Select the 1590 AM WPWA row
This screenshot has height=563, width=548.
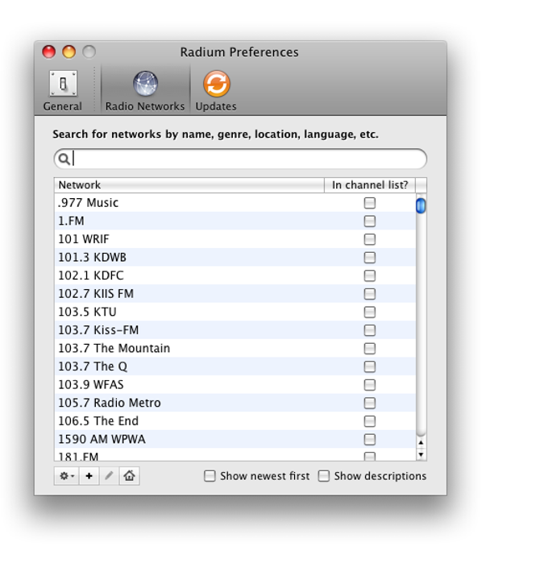click(x=235, y=440)
